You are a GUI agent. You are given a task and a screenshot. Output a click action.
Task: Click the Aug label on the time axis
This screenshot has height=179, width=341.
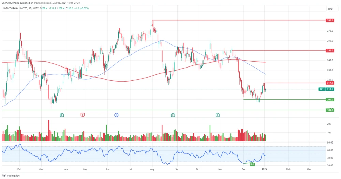pyautogui.click(x=152, y=169)
